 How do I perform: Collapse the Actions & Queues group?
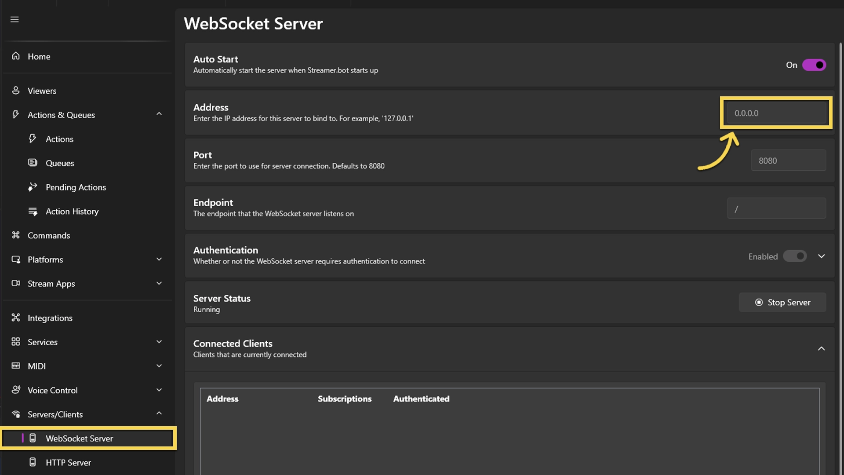point(159,114)
